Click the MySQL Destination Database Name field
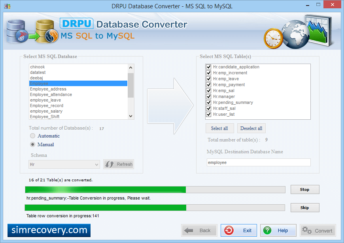The width and height of the screenshot is (344, 243). pyautogui.click(x=259, y=162)
